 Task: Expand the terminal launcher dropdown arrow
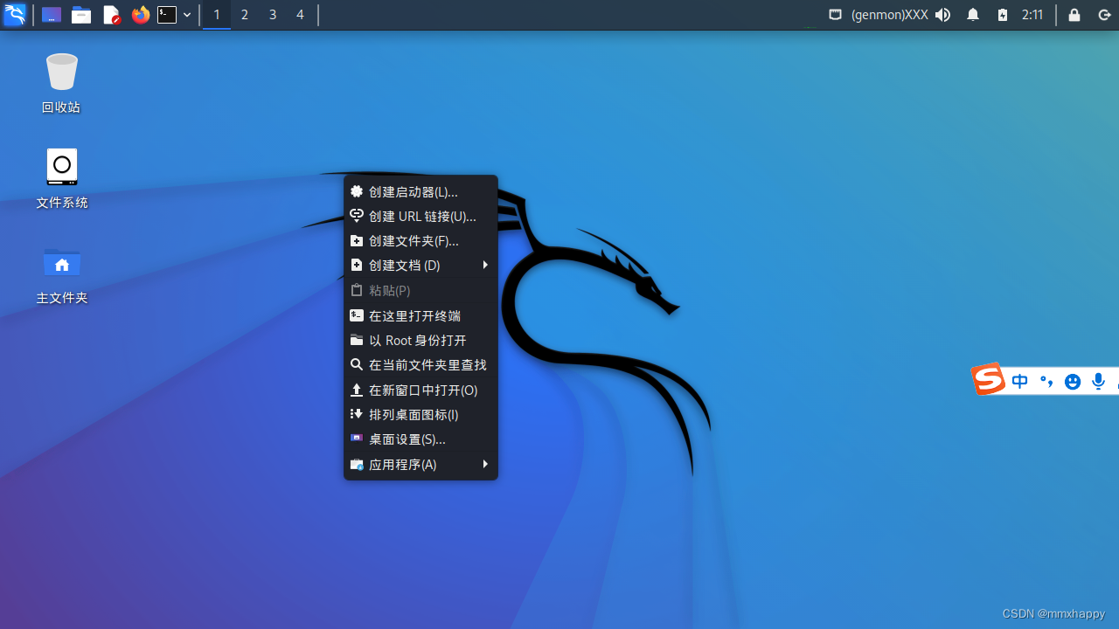(187, 15)
